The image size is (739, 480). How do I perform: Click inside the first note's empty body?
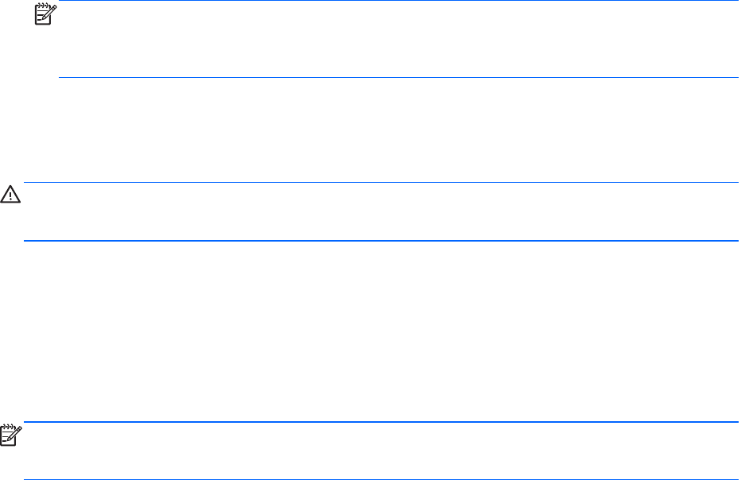pos(397,40)
